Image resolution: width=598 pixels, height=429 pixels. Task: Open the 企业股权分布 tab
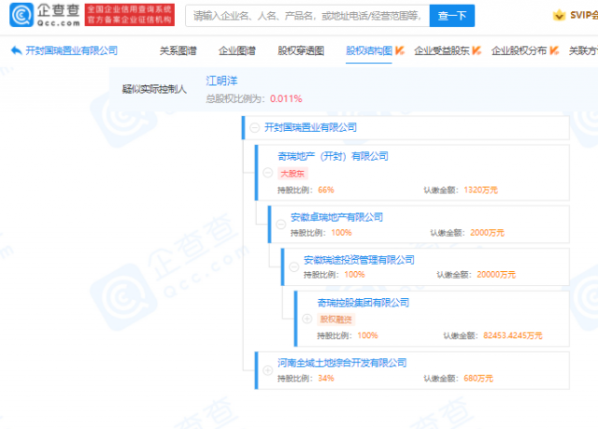[x=520, y=50]
